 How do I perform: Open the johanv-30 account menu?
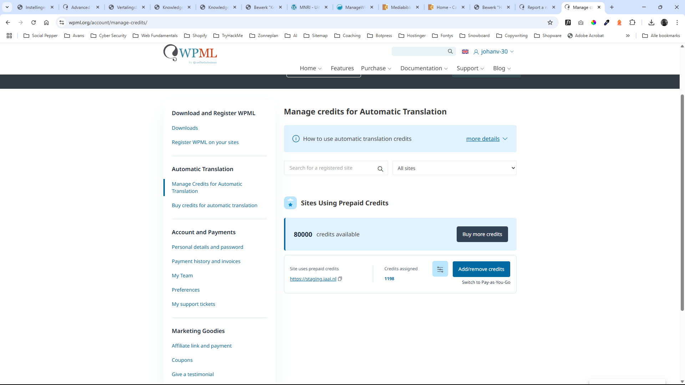point(494,52)
